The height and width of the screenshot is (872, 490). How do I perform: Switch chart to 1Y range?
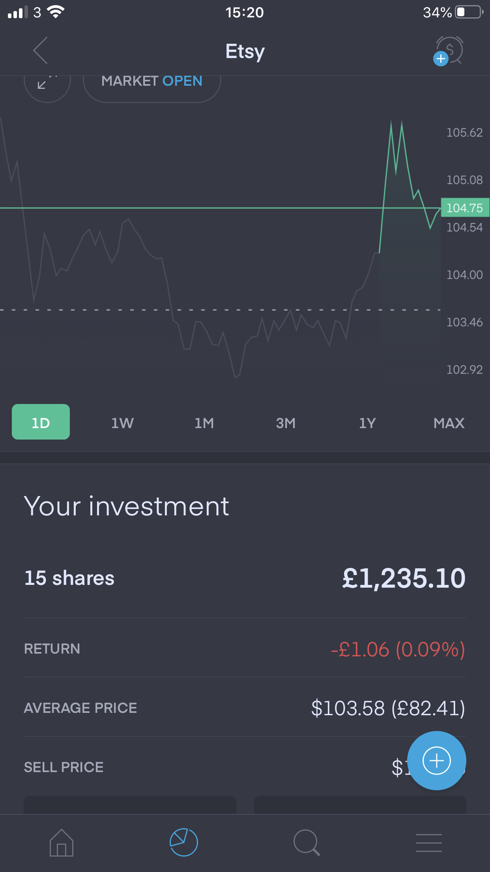[367, 423]
